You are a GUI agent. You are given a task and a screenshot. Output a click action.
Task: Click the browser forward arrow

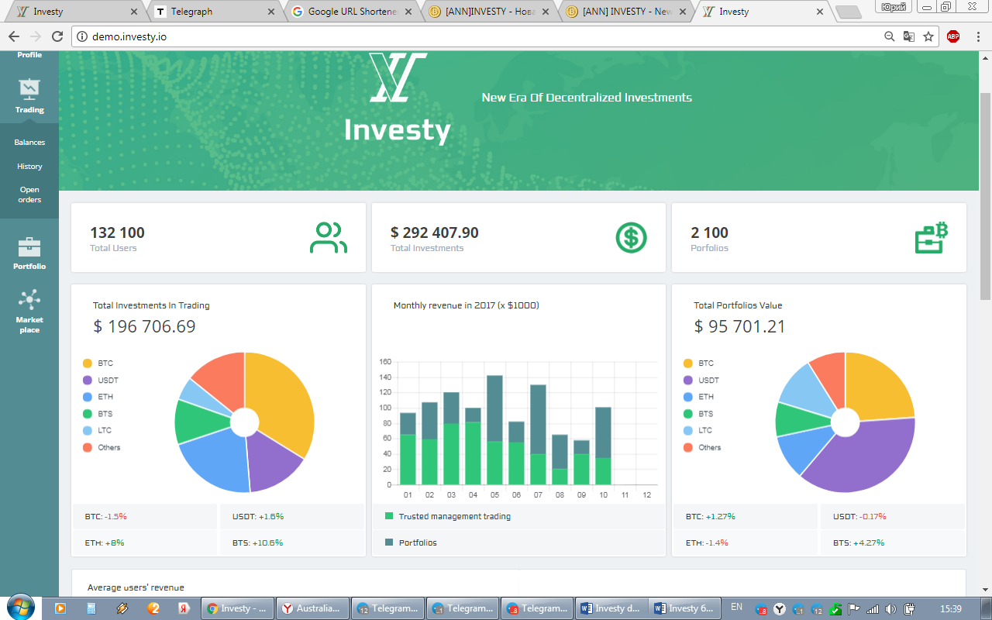click(x=35, y=36)
